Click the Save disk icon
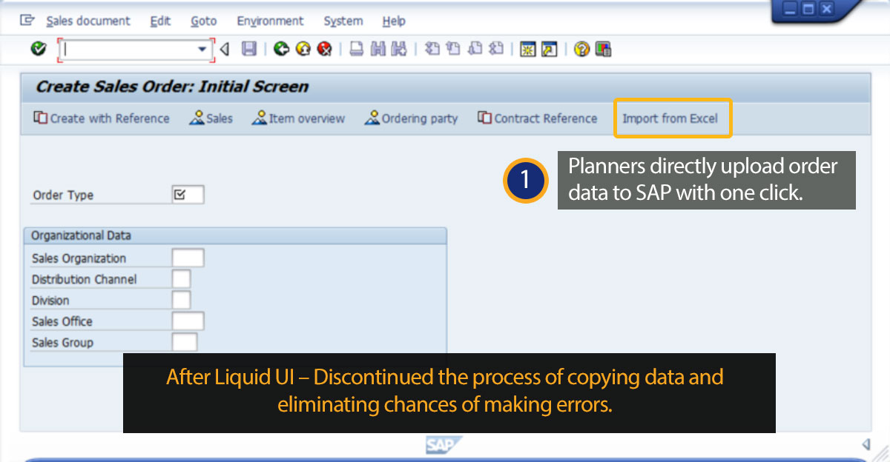 coord(249,49)
